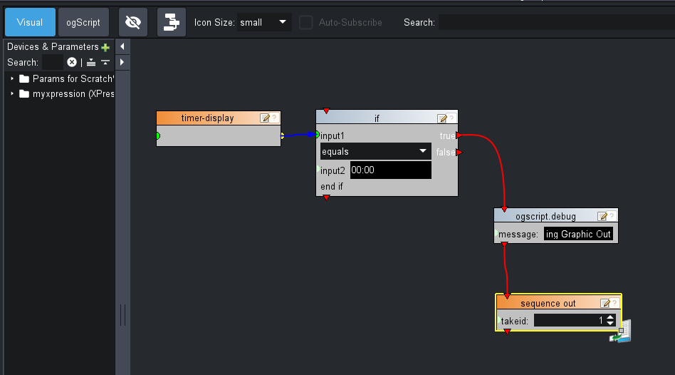
Task: Select the timer-display block header
Action: coord(207,118)
